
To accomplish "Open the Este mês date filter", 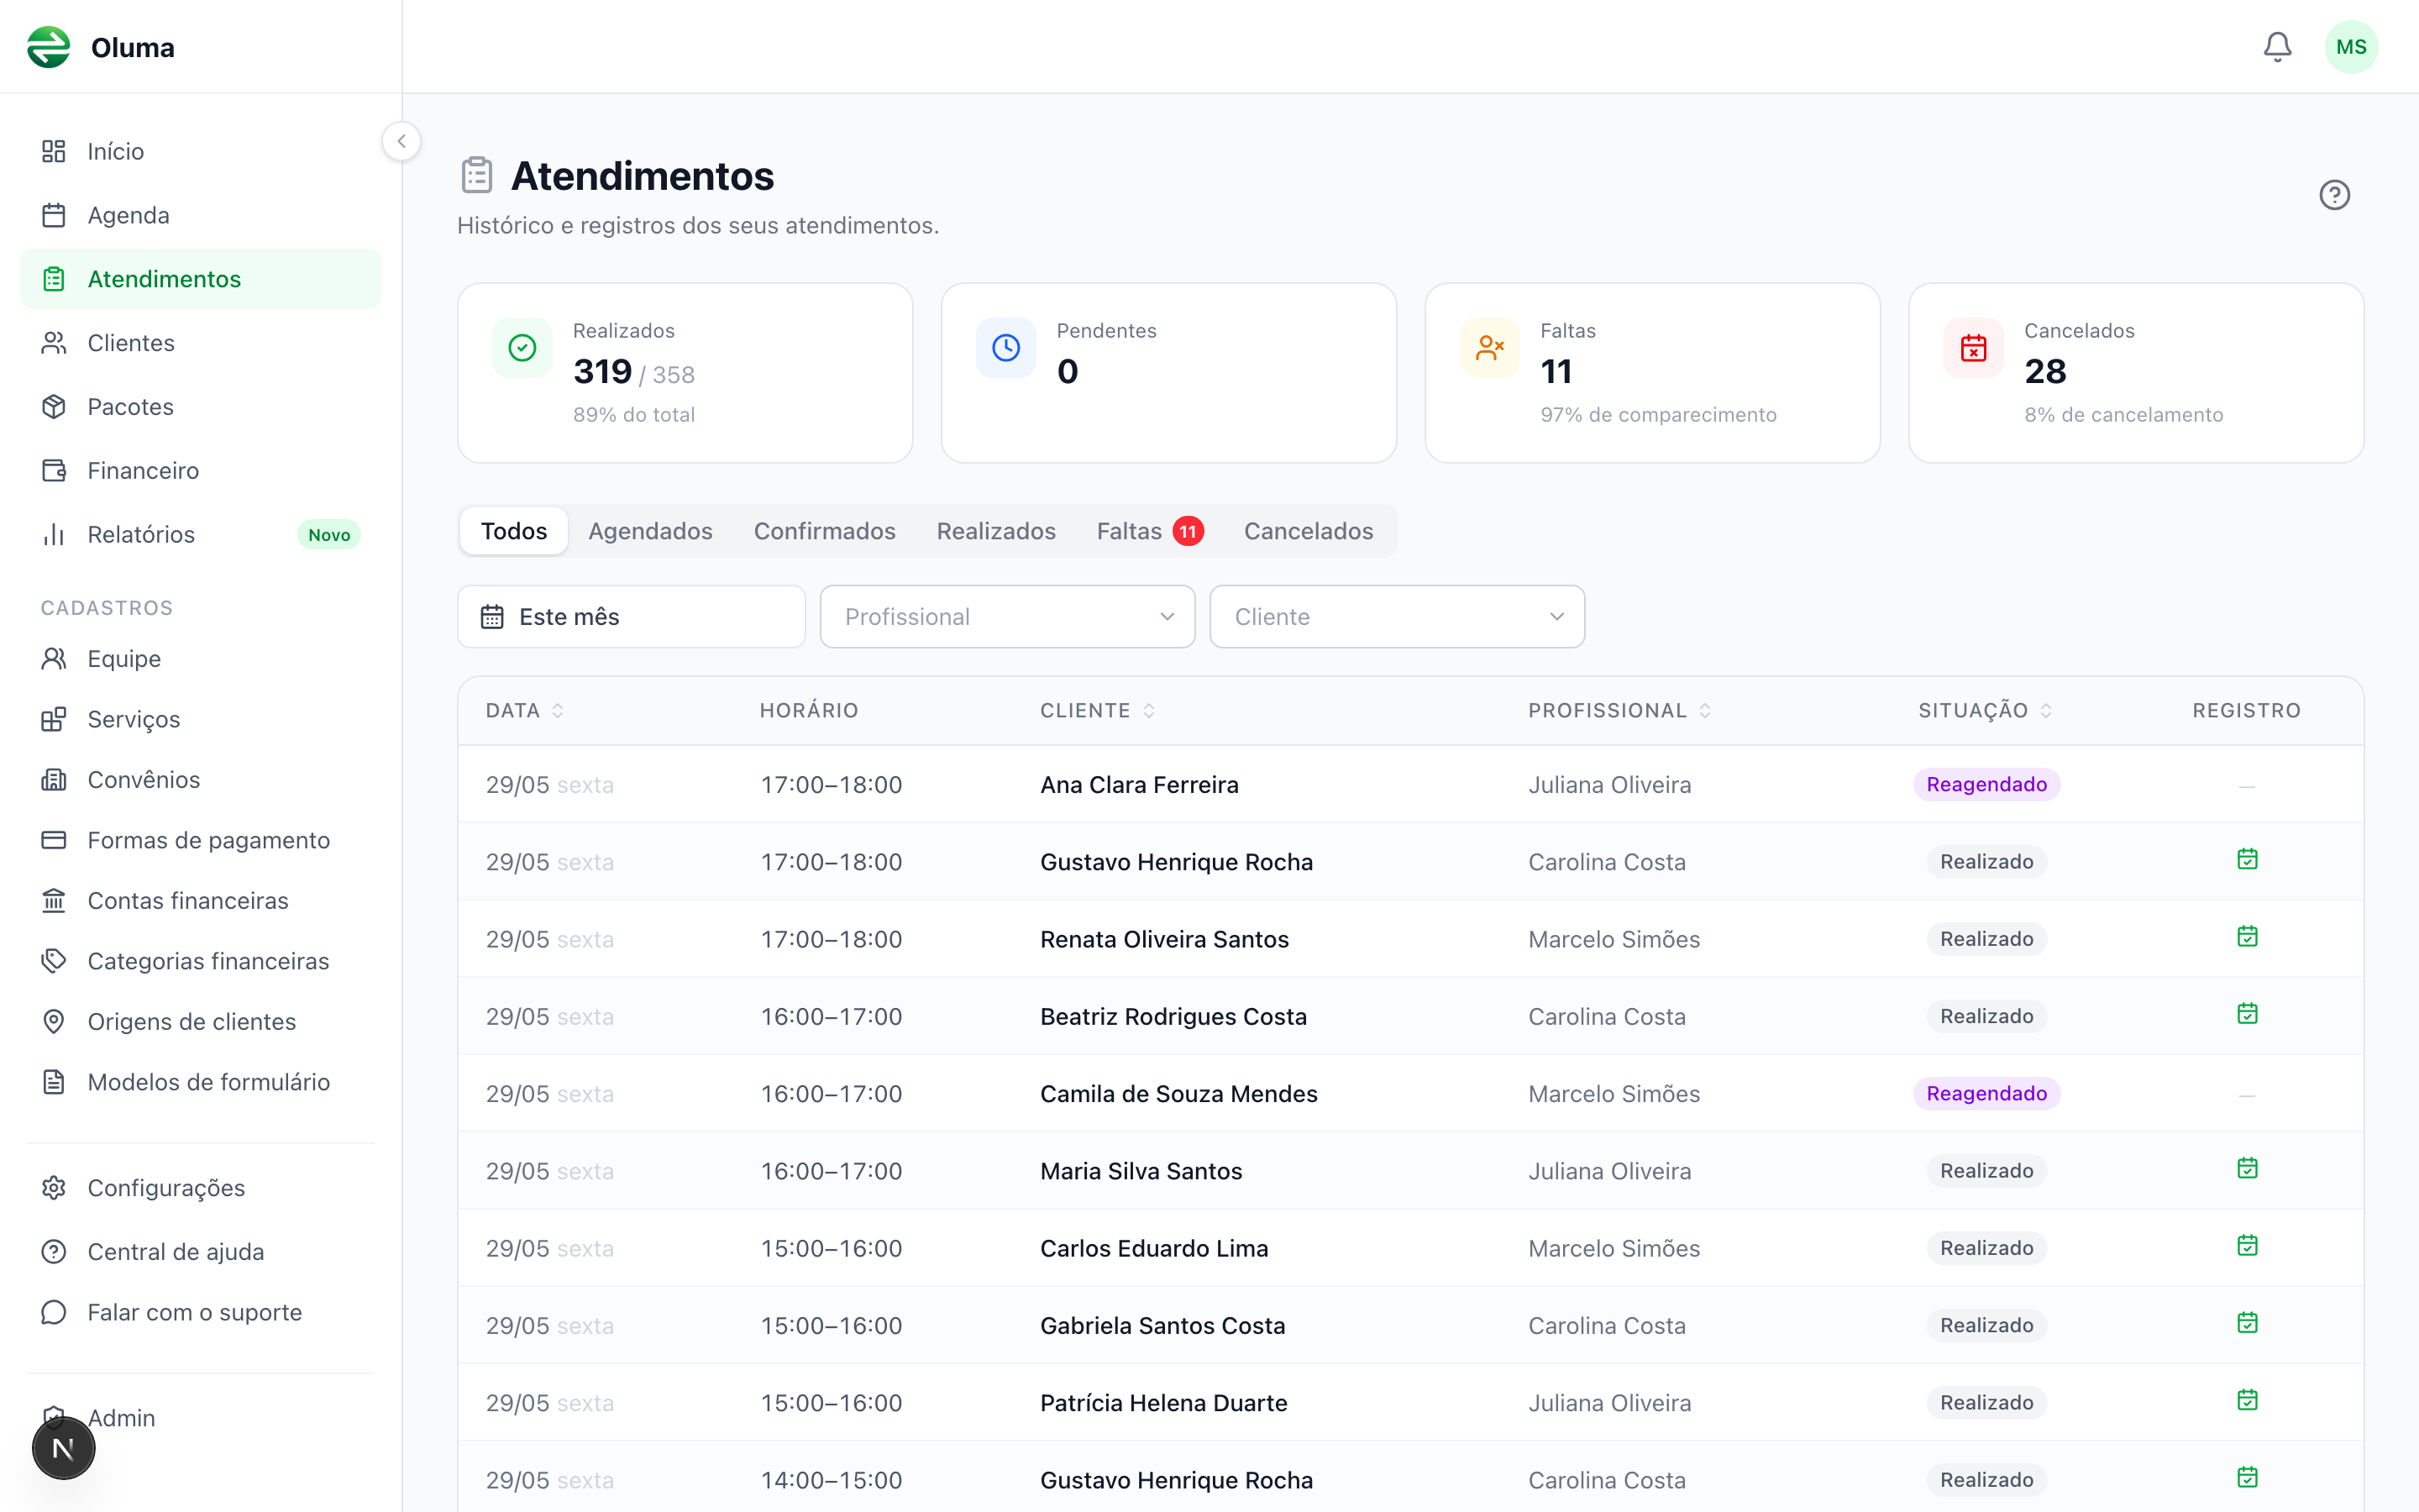I will click(632, 617).
